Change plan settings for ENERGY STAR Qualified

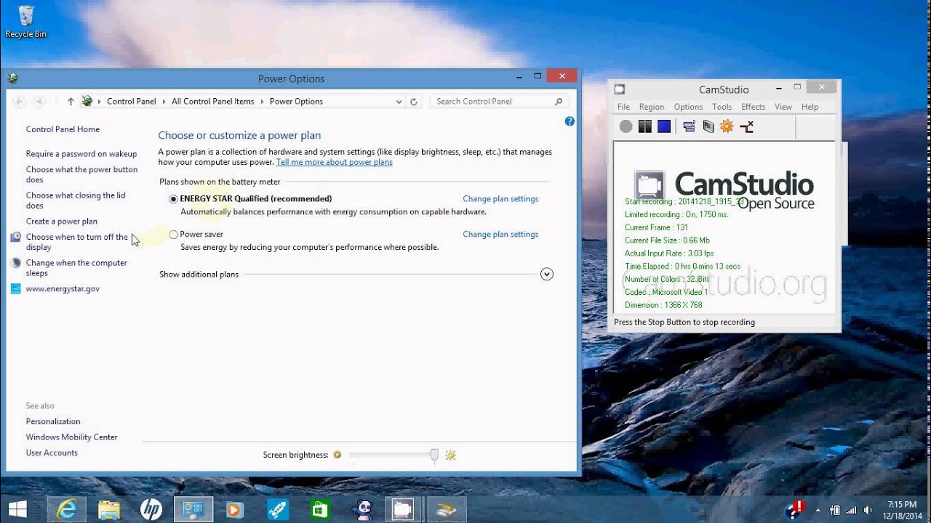click(x=500, y=199)
